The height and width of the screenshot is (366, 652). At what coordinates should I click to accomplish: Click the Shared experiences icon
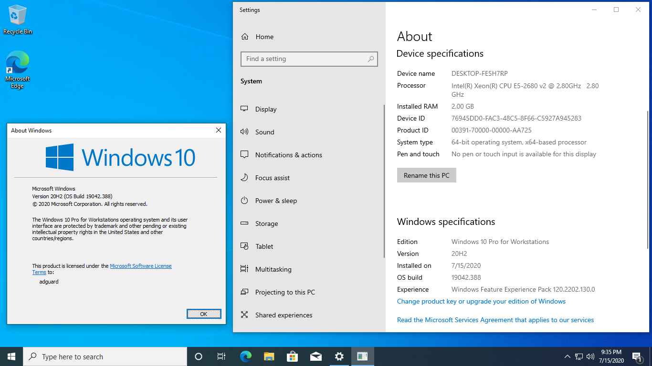coord(244,315)
